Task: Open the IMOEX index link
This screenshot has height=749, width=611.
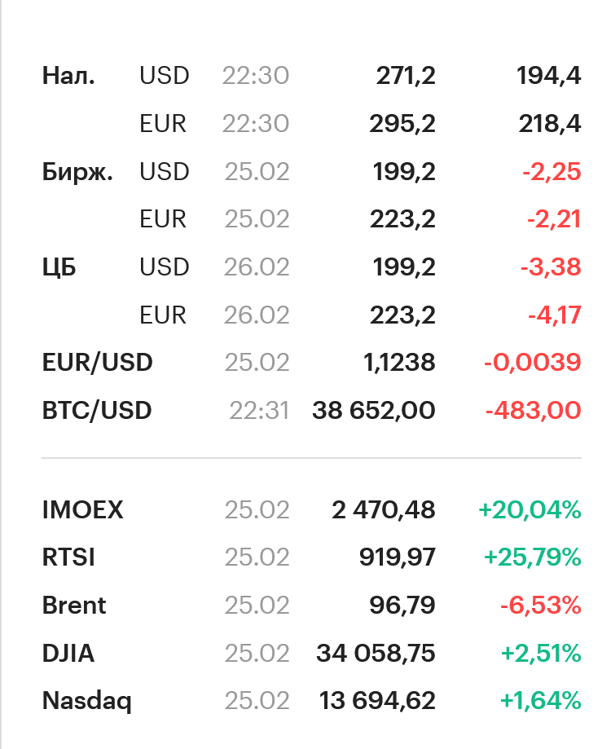Action: [x=82, y=510]
